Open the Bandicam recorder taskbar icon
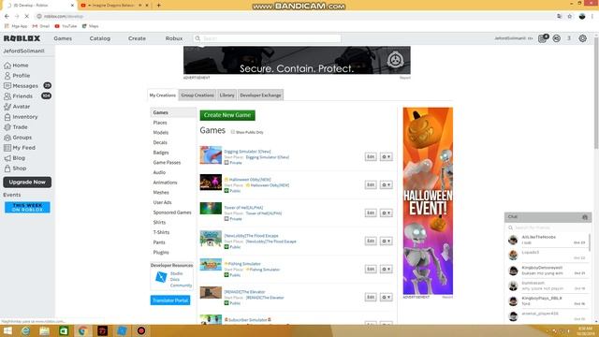 (141, 330)
